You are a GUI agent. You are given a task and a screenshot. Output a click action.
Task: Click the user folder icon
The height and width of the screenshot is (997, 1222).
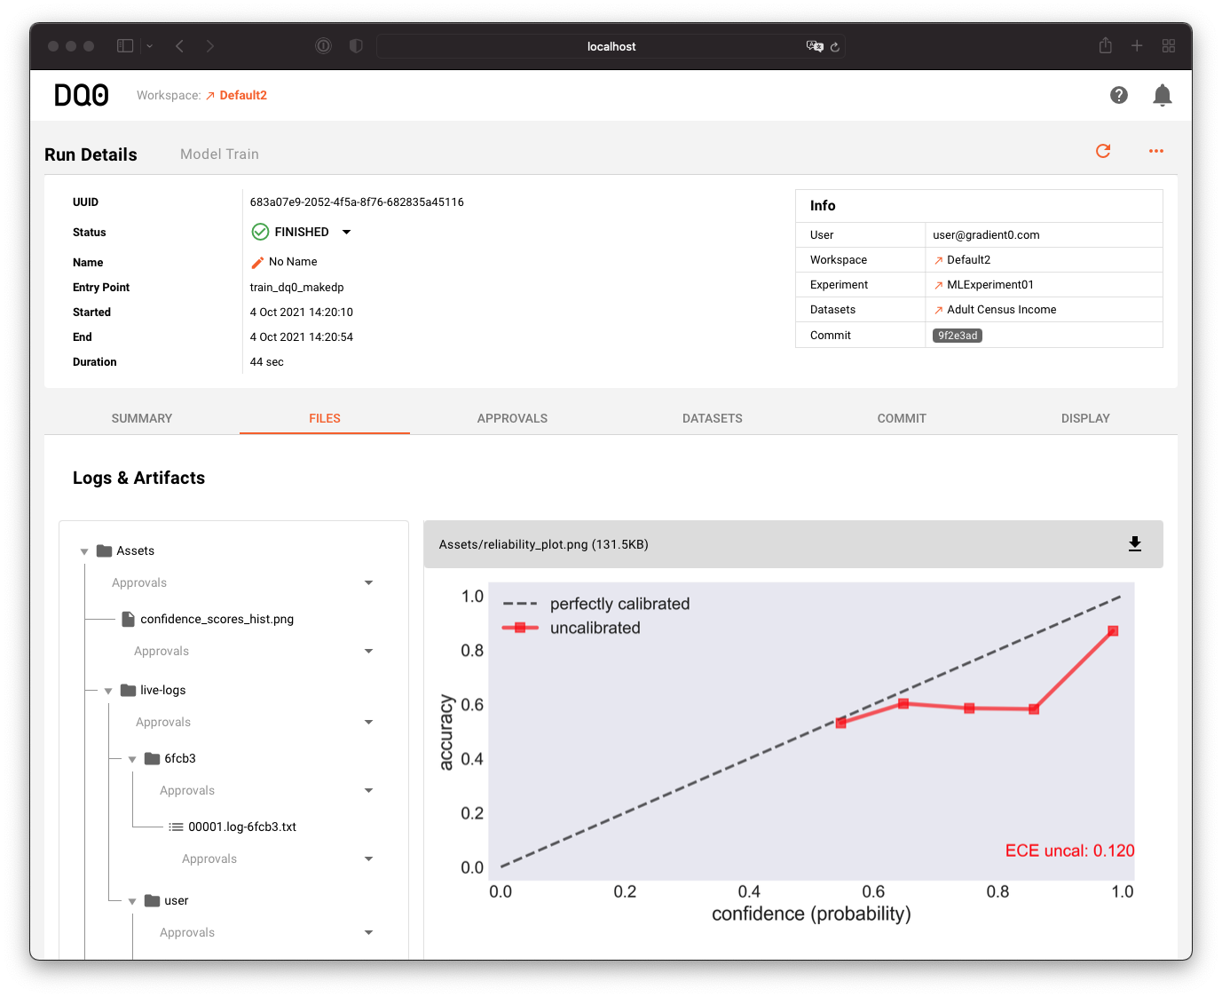point(152,900)
